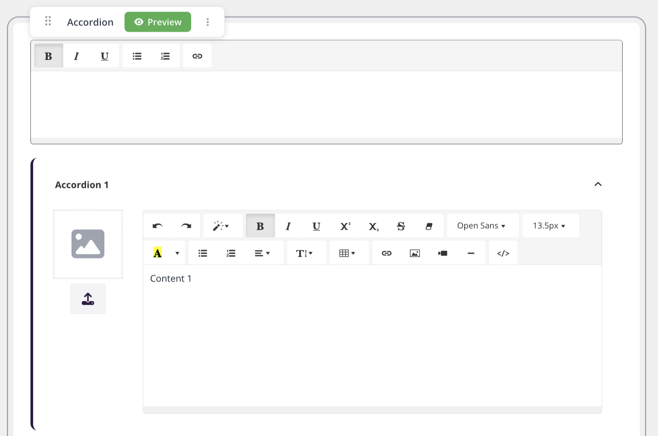Screen dimensions: 658x436
Task: Apply subscript formatting
Action: click(x=374, y=226)
